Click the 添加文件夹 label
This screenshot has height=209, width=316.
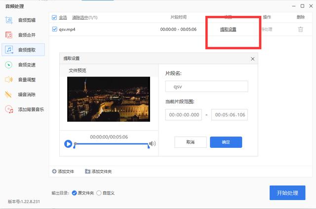[x=102, y=172]
